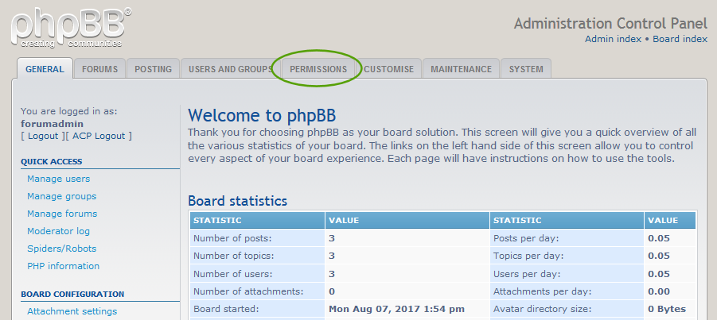This screenshot has width=717, height=320.
Task: Open PHP information page
Action: [x=63, y=266]
